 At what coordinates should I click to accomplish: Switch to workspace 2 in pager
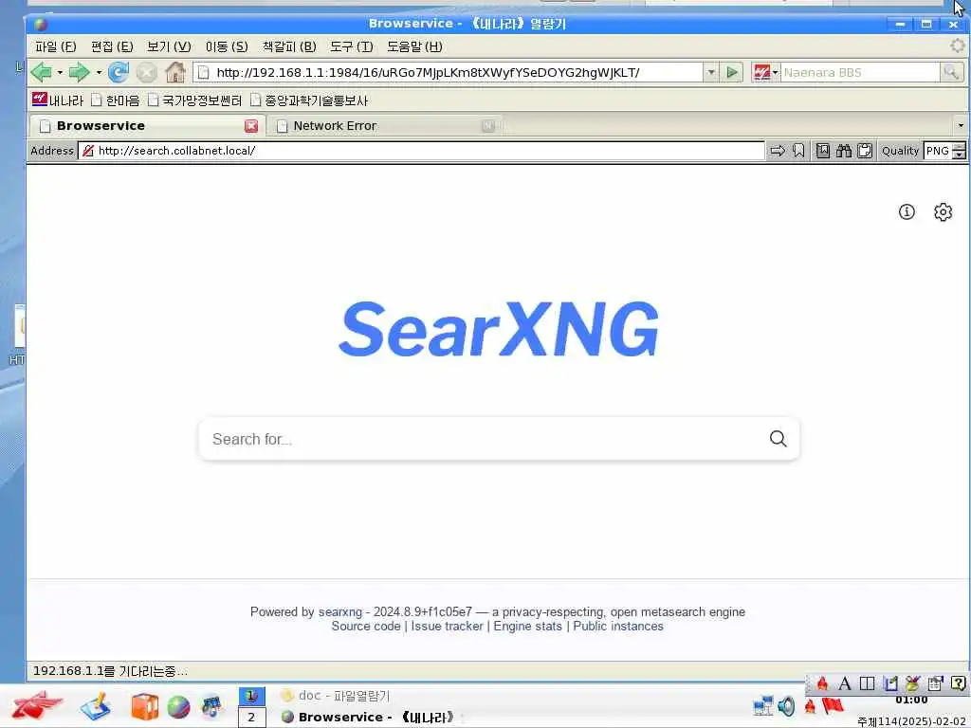251,718
